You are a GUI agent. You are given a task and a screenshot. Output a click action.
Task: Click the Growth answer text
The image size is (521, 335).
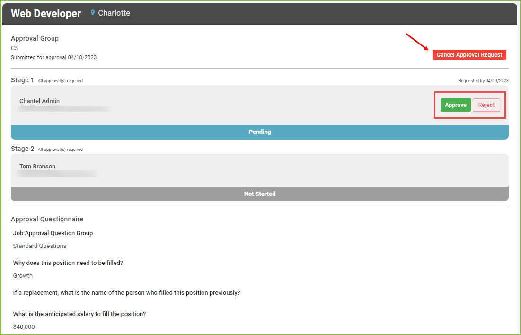tap(23, 275)
